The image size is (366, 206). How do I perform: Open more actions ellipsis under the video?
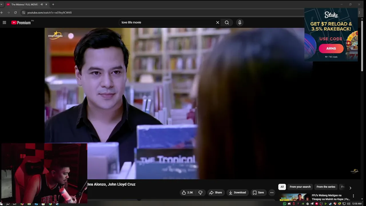click(x=272, y=193)
